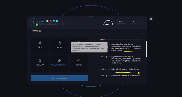Click the Windows OS icon

[57, 21]
